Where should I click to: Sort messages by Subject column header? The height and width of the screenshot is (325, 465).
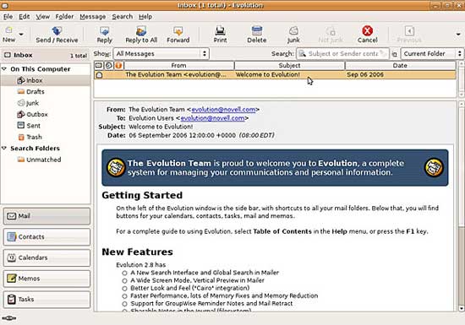click(289, 65)
